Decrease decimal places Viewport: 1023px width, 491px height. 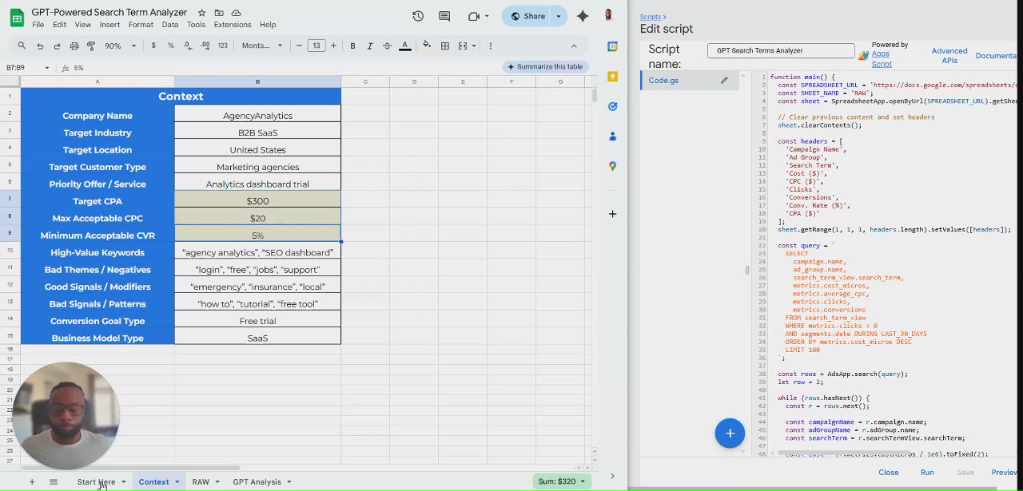coord(188,46)
